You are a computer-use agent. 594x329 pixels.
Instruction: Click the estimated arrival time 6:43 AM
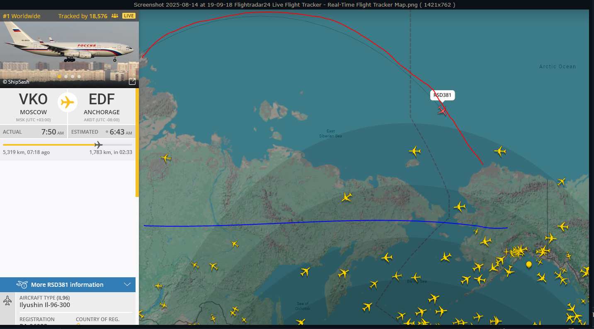click(x=121, y=132)
